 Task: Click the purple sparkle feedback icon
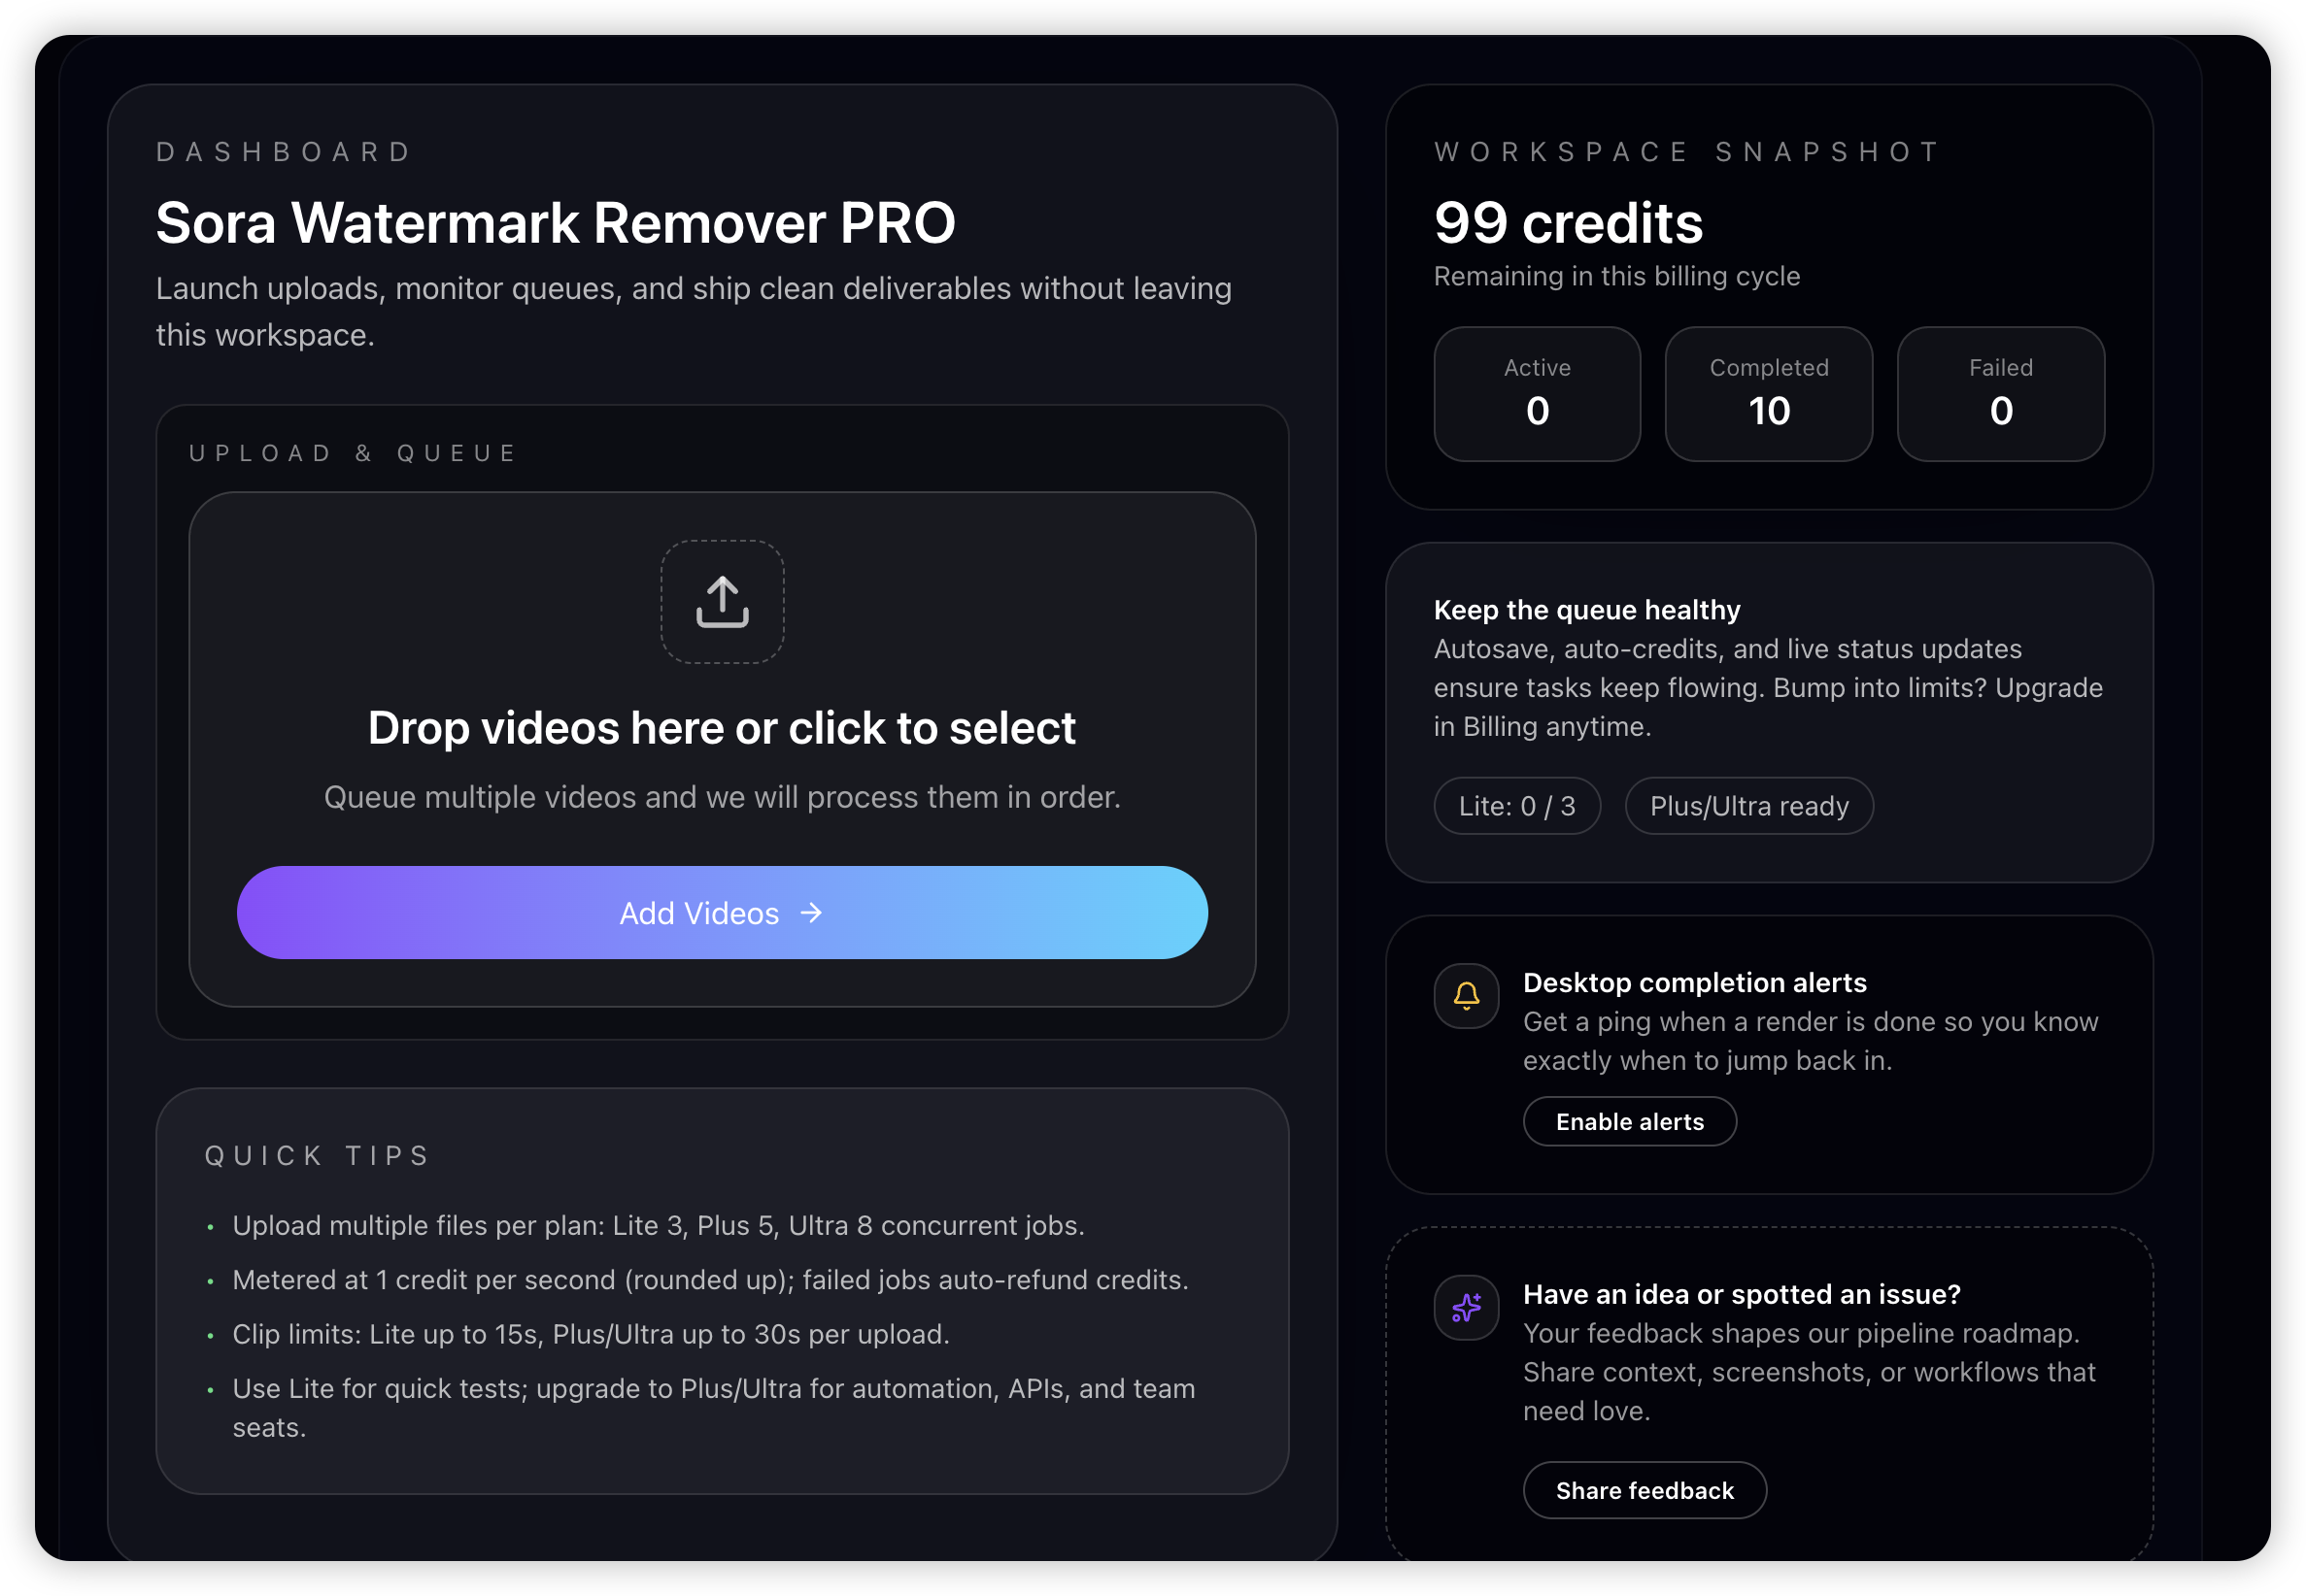point(1466,1307)
